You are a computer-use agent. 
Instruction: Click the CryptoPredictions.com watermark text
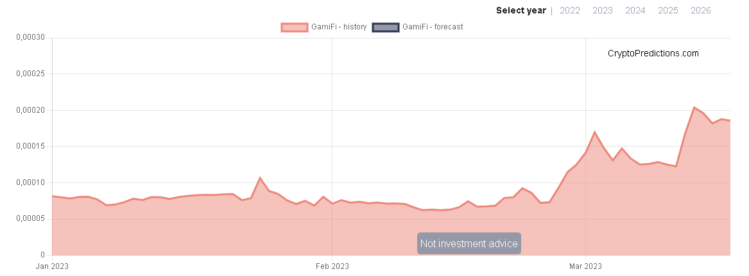[653, 54]
